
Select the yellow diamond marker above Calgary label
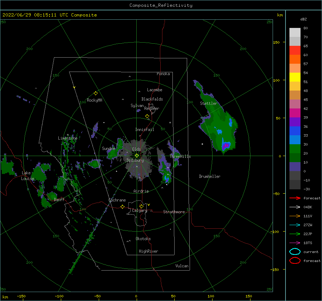141,206
